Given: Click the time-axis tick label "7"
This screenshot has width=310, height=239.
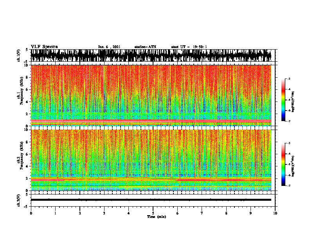Looking at the screenshot, I should tap(202, 213).
